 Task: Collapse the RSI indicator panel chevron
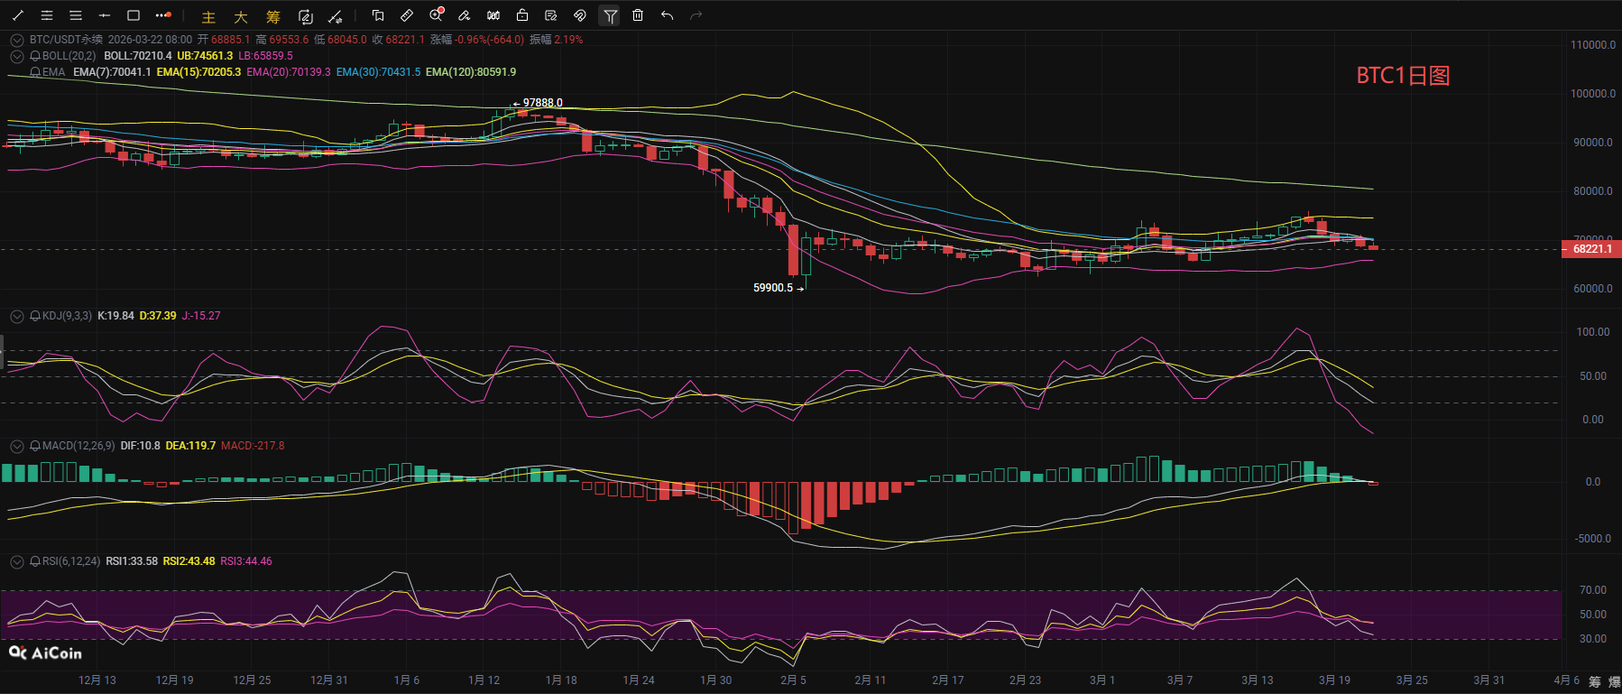click(16, 561)
